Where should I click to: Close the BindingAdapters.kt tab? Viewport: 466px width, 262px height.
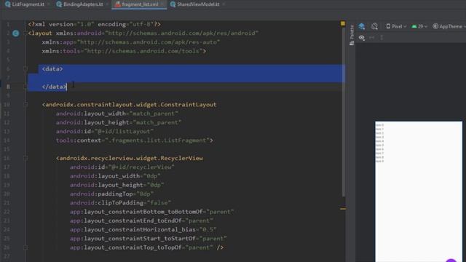(x=107, y=4)
